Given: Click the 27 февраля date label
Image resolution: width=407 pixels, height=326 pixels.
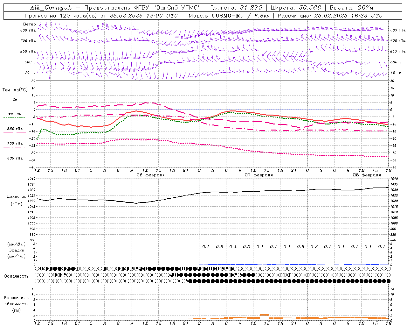Looking at the screenshot, I should coord(259,175).
